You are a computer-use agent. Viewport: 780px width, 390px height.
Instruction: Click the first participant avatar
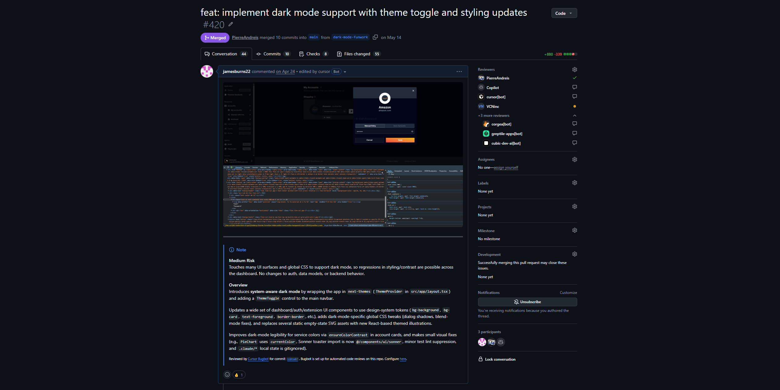[x=482, y=342]
